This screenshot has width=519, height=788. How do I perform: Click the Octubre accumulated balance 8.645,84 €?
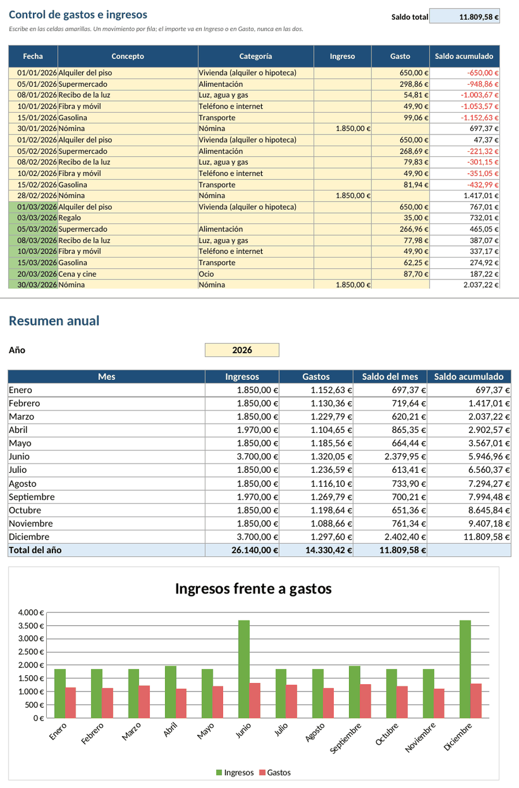pos(469,510)
